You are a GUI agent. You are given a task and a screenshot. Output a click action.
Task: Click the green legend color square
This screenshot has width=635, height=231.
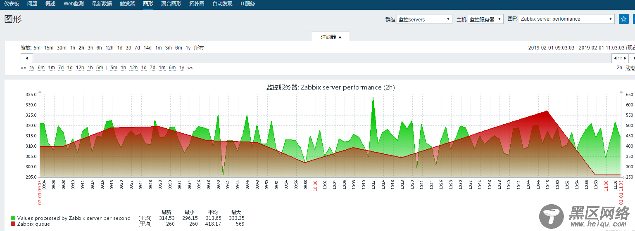coord(13,218)
